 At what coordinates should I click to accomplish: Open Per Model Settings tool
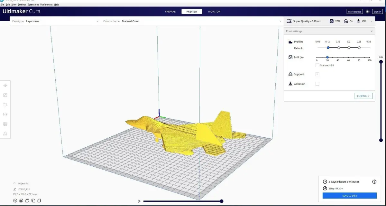(x=5, y=124)
